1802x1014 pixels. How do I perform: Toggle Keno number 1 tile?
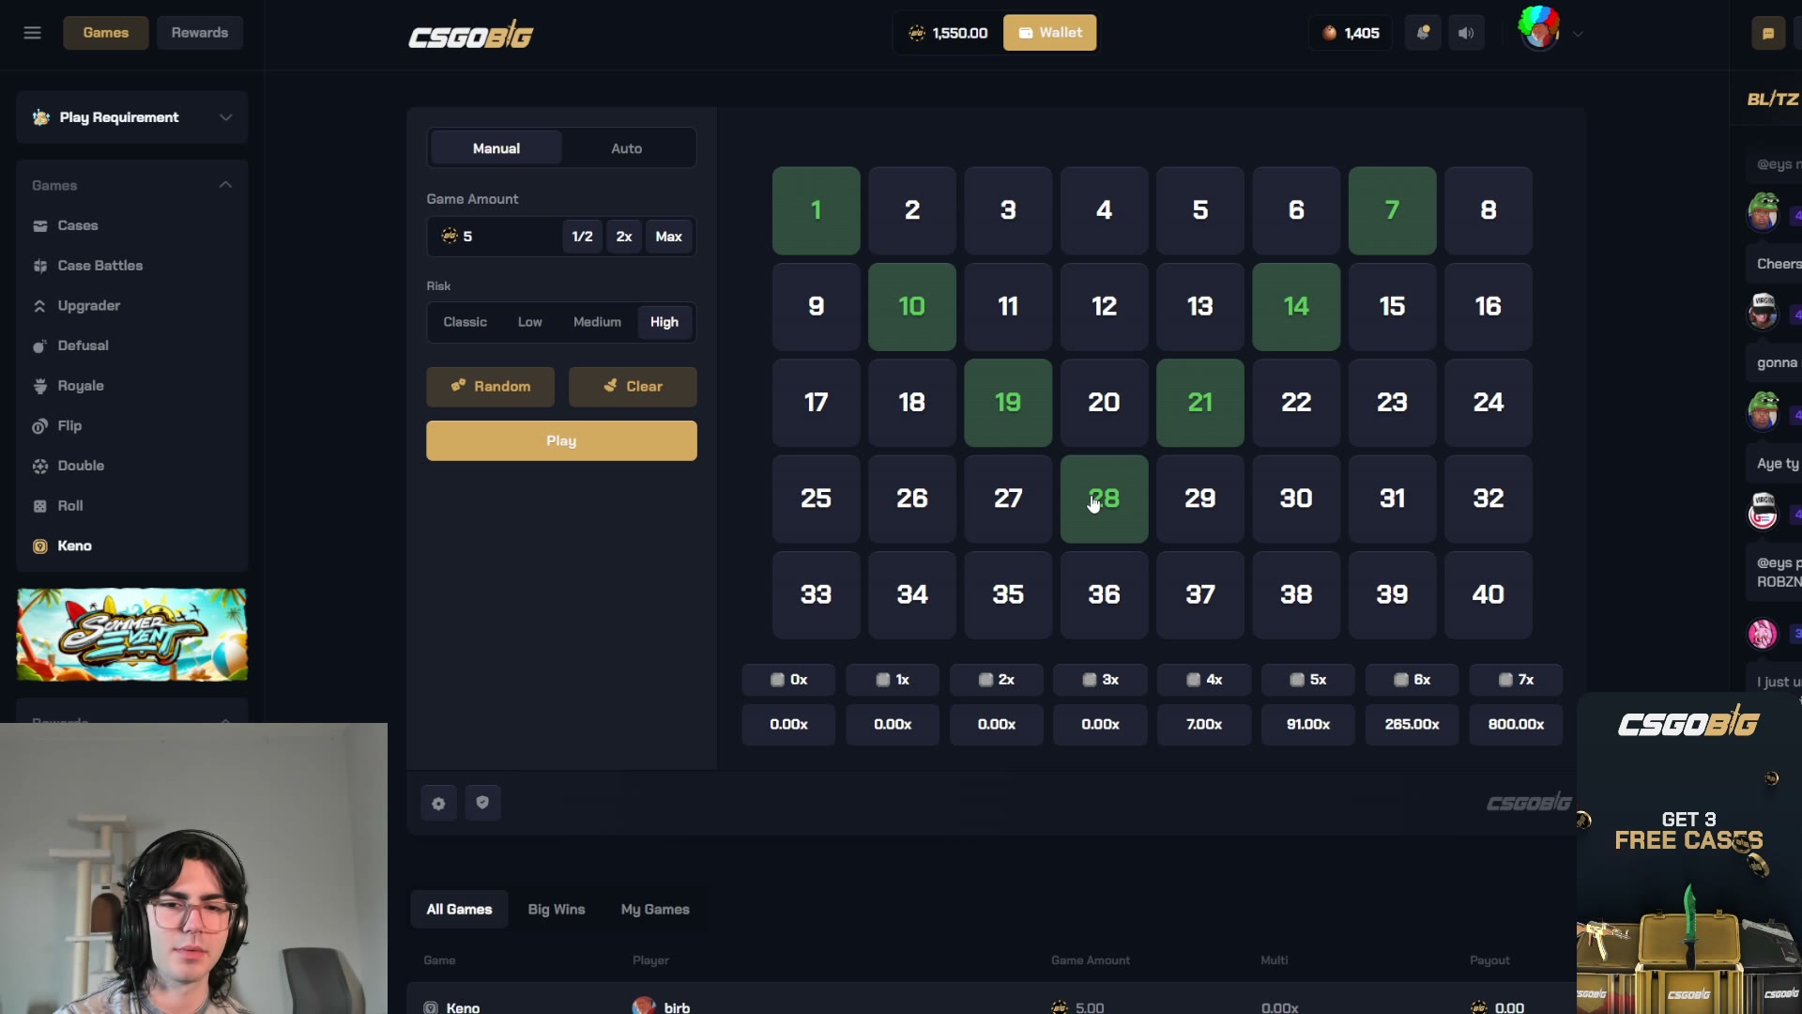click(x=817, y=211)
